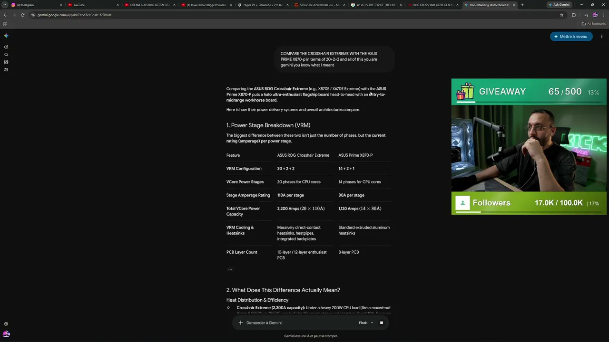This screenshot has width=609, height=342.
Task: Switch to the How China's Biggest Scam tab
Action: 206,5
